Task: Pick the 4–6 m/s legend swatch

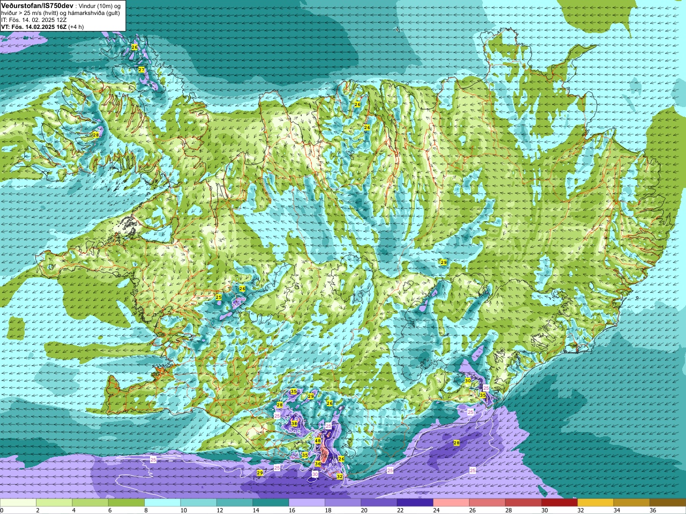Action: click(90, 503)
